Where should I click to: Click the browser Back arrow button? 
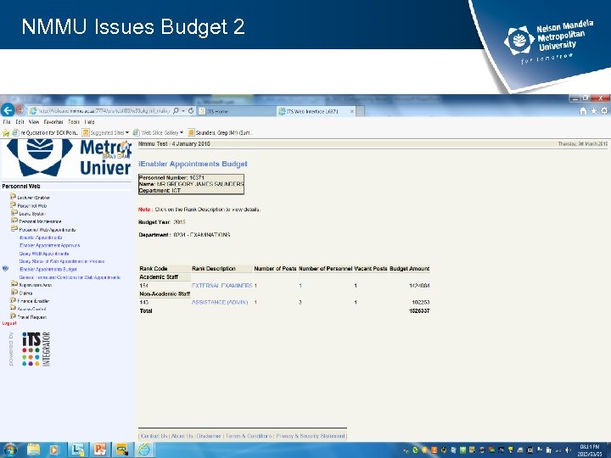8,110
